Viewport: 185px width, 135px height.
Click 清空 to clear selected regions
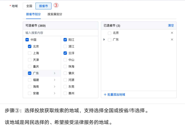click(x=171, y=26)
